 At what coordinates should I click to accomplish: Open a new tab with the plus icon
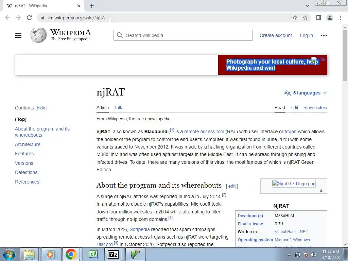click(x=92, y=6)
